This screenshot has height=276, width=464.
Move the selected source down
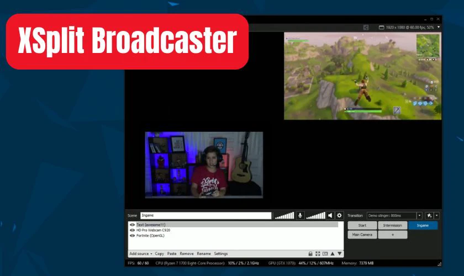[x=339, y=253]
